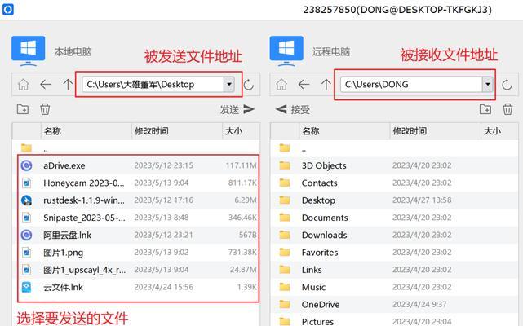
Task: Click Desktop folder date 2023/4/27 13:58
Action: (422, 200)
